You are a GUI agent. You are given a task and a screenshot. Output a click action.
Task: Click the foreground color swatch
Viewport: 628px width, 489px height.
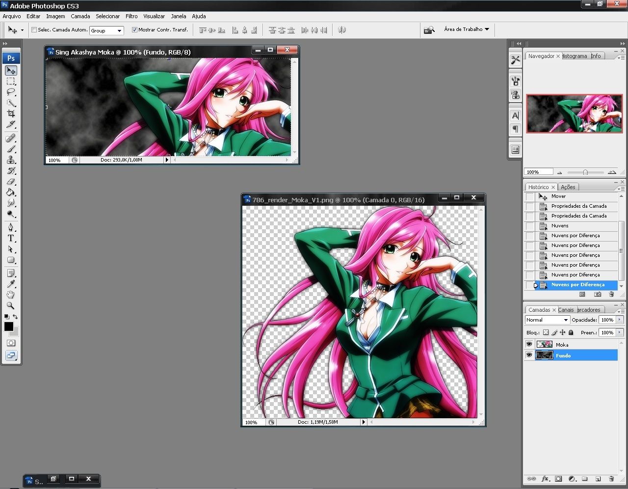point(9,326)
